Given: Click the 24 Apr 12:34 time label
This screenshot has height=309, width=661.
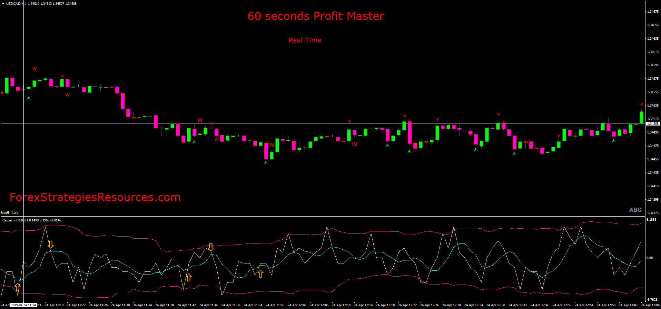Looking at the screenshot, I should point(474,305).
